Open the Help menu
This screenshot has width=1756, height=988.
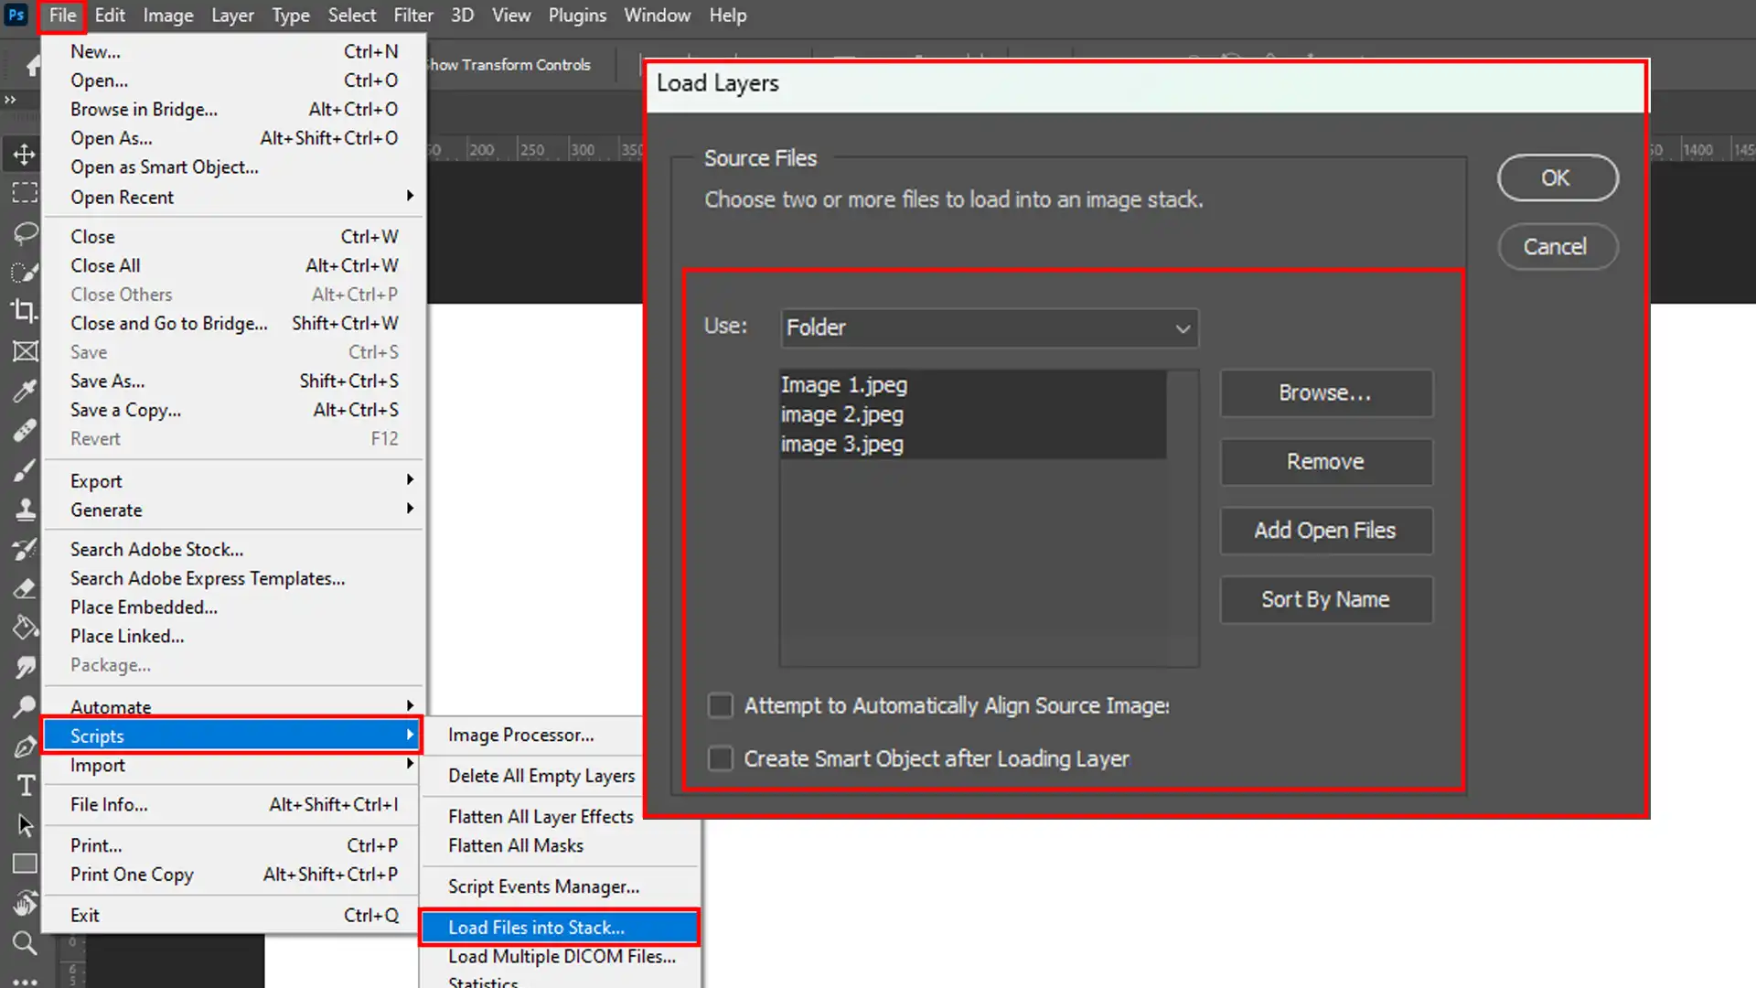728,16
